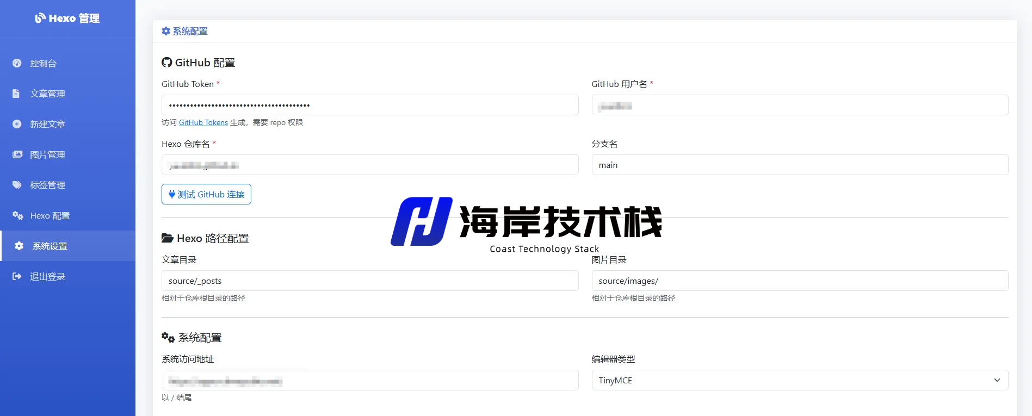Click the 相对于仓库根目录的路径 hint under 文章目录
The height and width of the screenshot is (416, 1032).
203,298
